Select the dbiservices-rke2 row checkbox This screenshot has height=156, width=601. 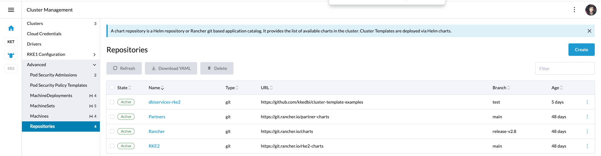coord(112,102)
